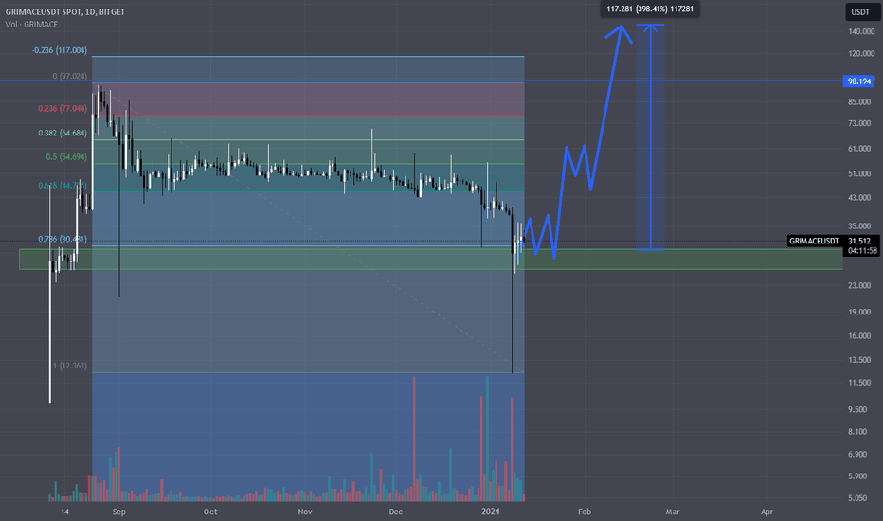Image resolution: width=883 pixels, height=521 pixels.
Task: Click the 140.000 price axis value
Action: point(861,31)
